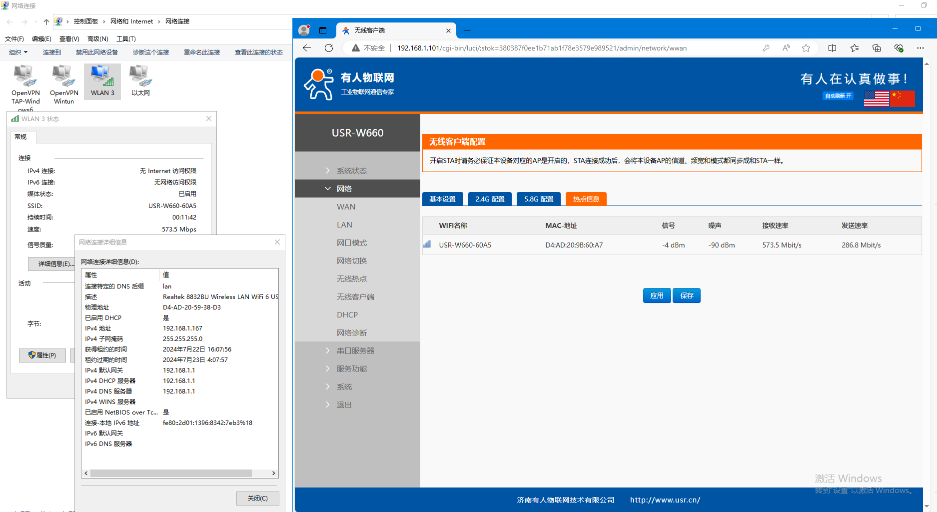Expand the 串口服务器 sidebar section
The height and width of the screenshot is (512, 937).
coord(355,350)
